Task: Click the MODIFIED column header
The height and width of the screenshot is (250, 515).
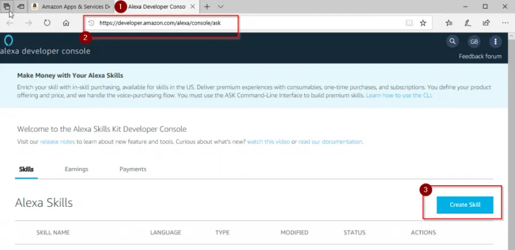Action: [294, 232]
